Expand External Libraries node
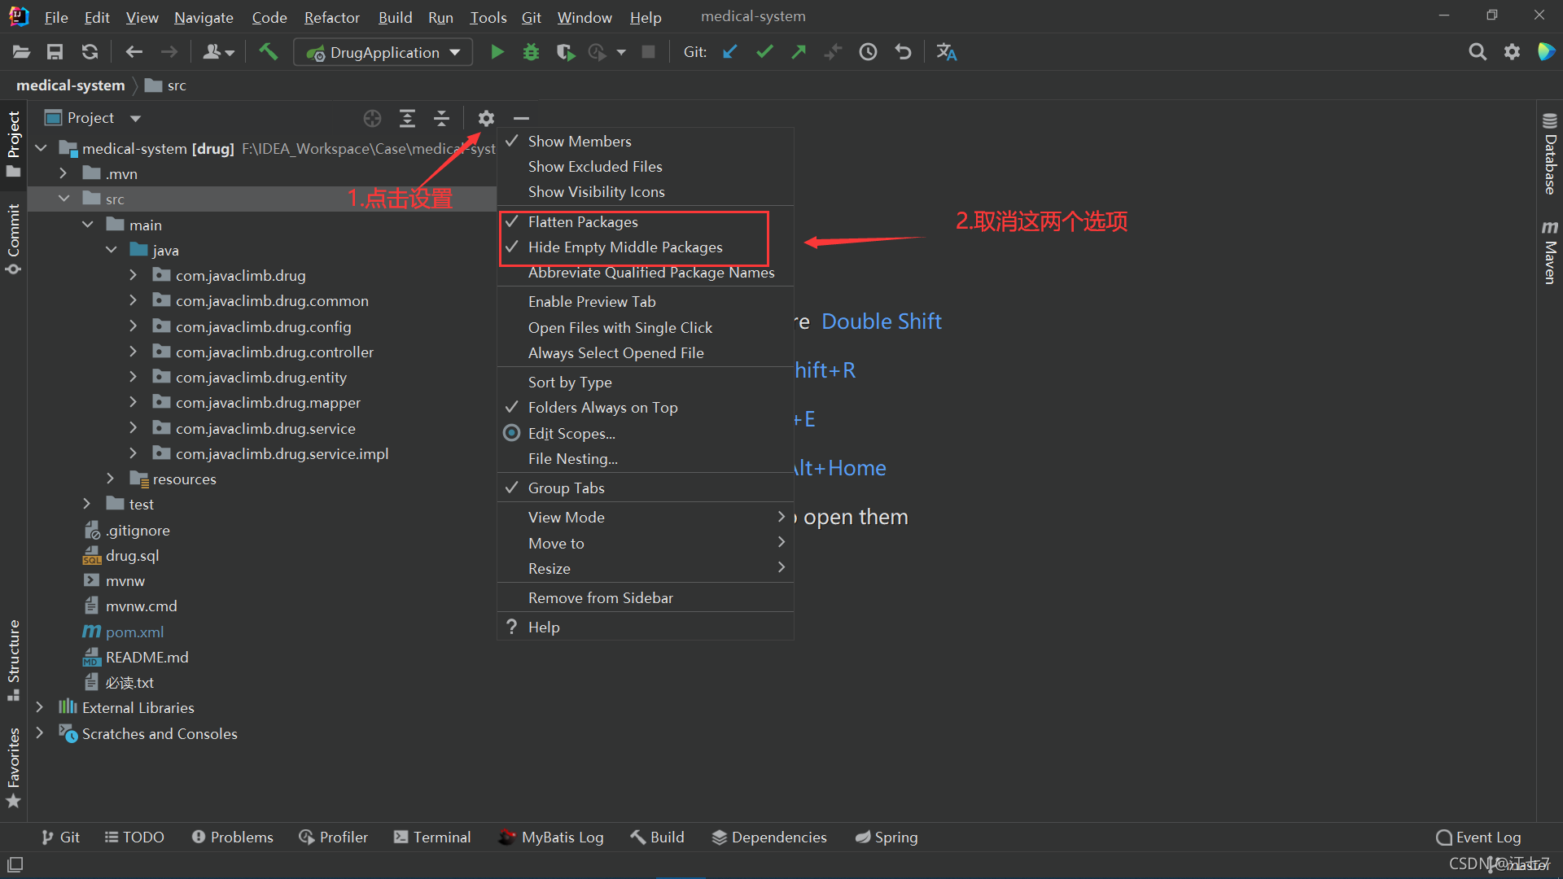Image resolution: width=1563 pixels, height=879 pixels. point(39,707)
